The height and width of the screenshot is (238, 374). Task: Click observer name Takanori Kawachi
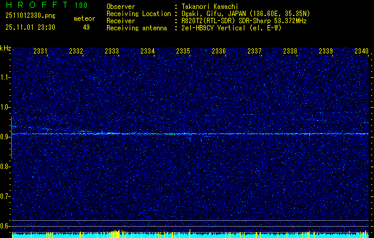pos(209,7)
